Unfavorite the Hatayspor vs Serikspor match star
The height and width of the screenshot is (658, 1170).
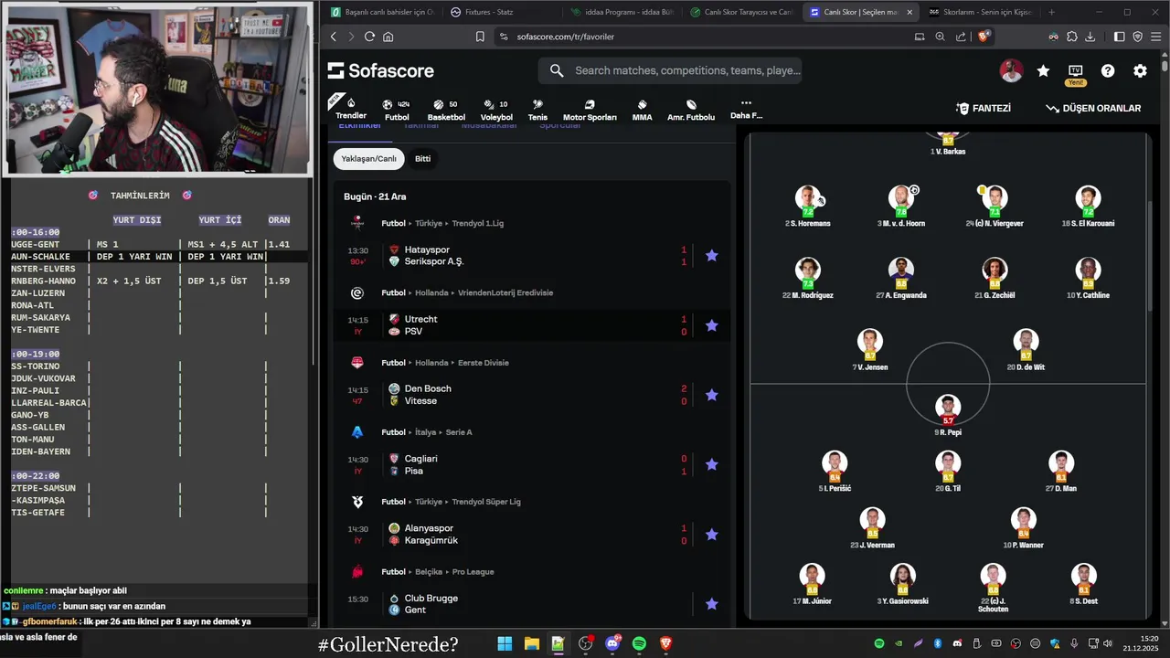pos(711,256)
